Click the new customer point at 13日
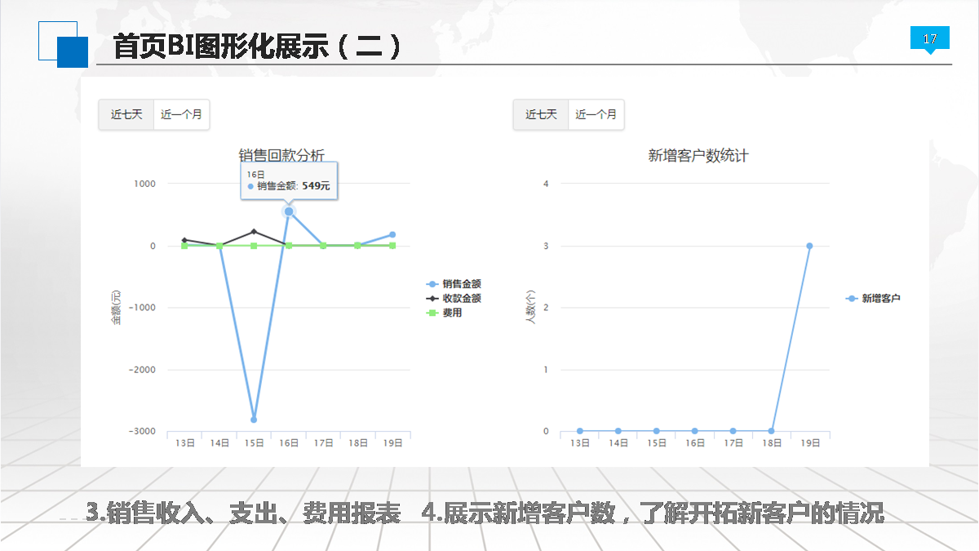This screenshot has width=979, height=551. (x=580, y=431)
